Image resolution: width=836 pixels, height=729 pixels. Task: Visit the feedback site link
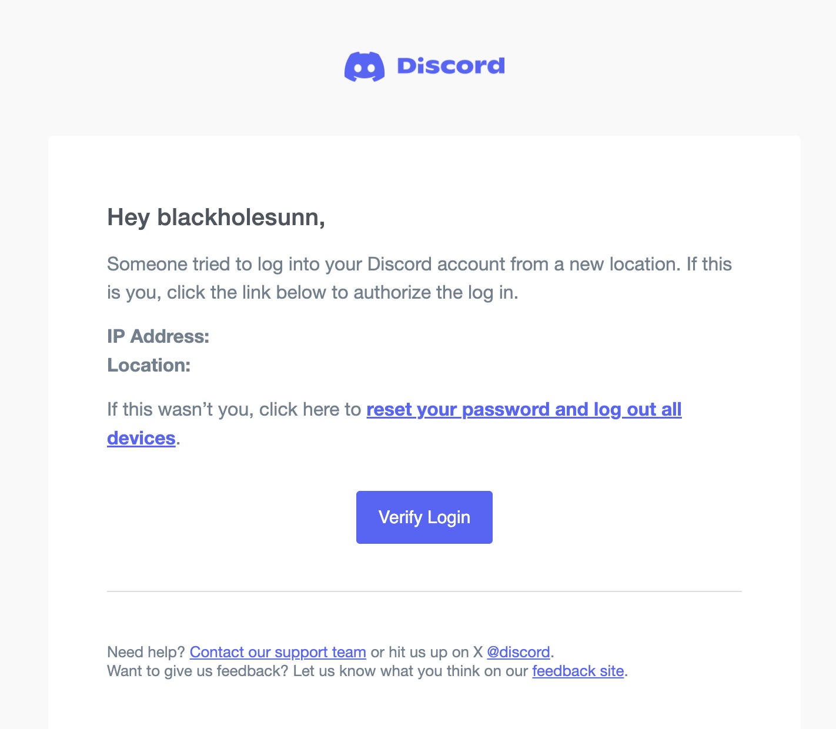click(x=578, y=670)
